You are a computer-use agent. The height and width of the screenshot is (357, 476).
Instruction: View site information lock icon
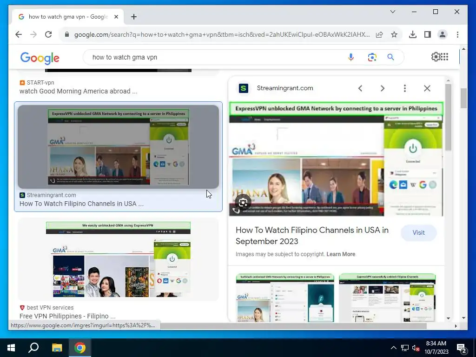point(67,34)
